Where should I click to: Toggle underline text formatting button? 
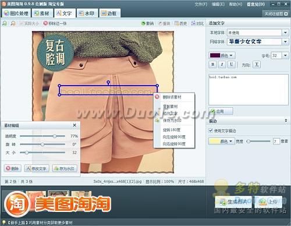pos(231,65)
